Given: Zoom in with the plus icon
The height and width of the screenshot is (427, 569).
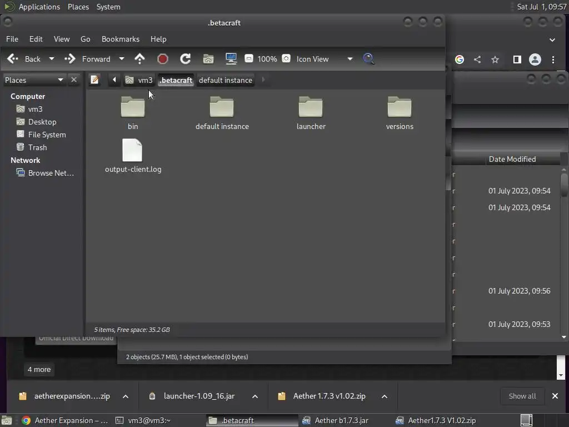Looking at the screenshot, I should pos(286,58).
